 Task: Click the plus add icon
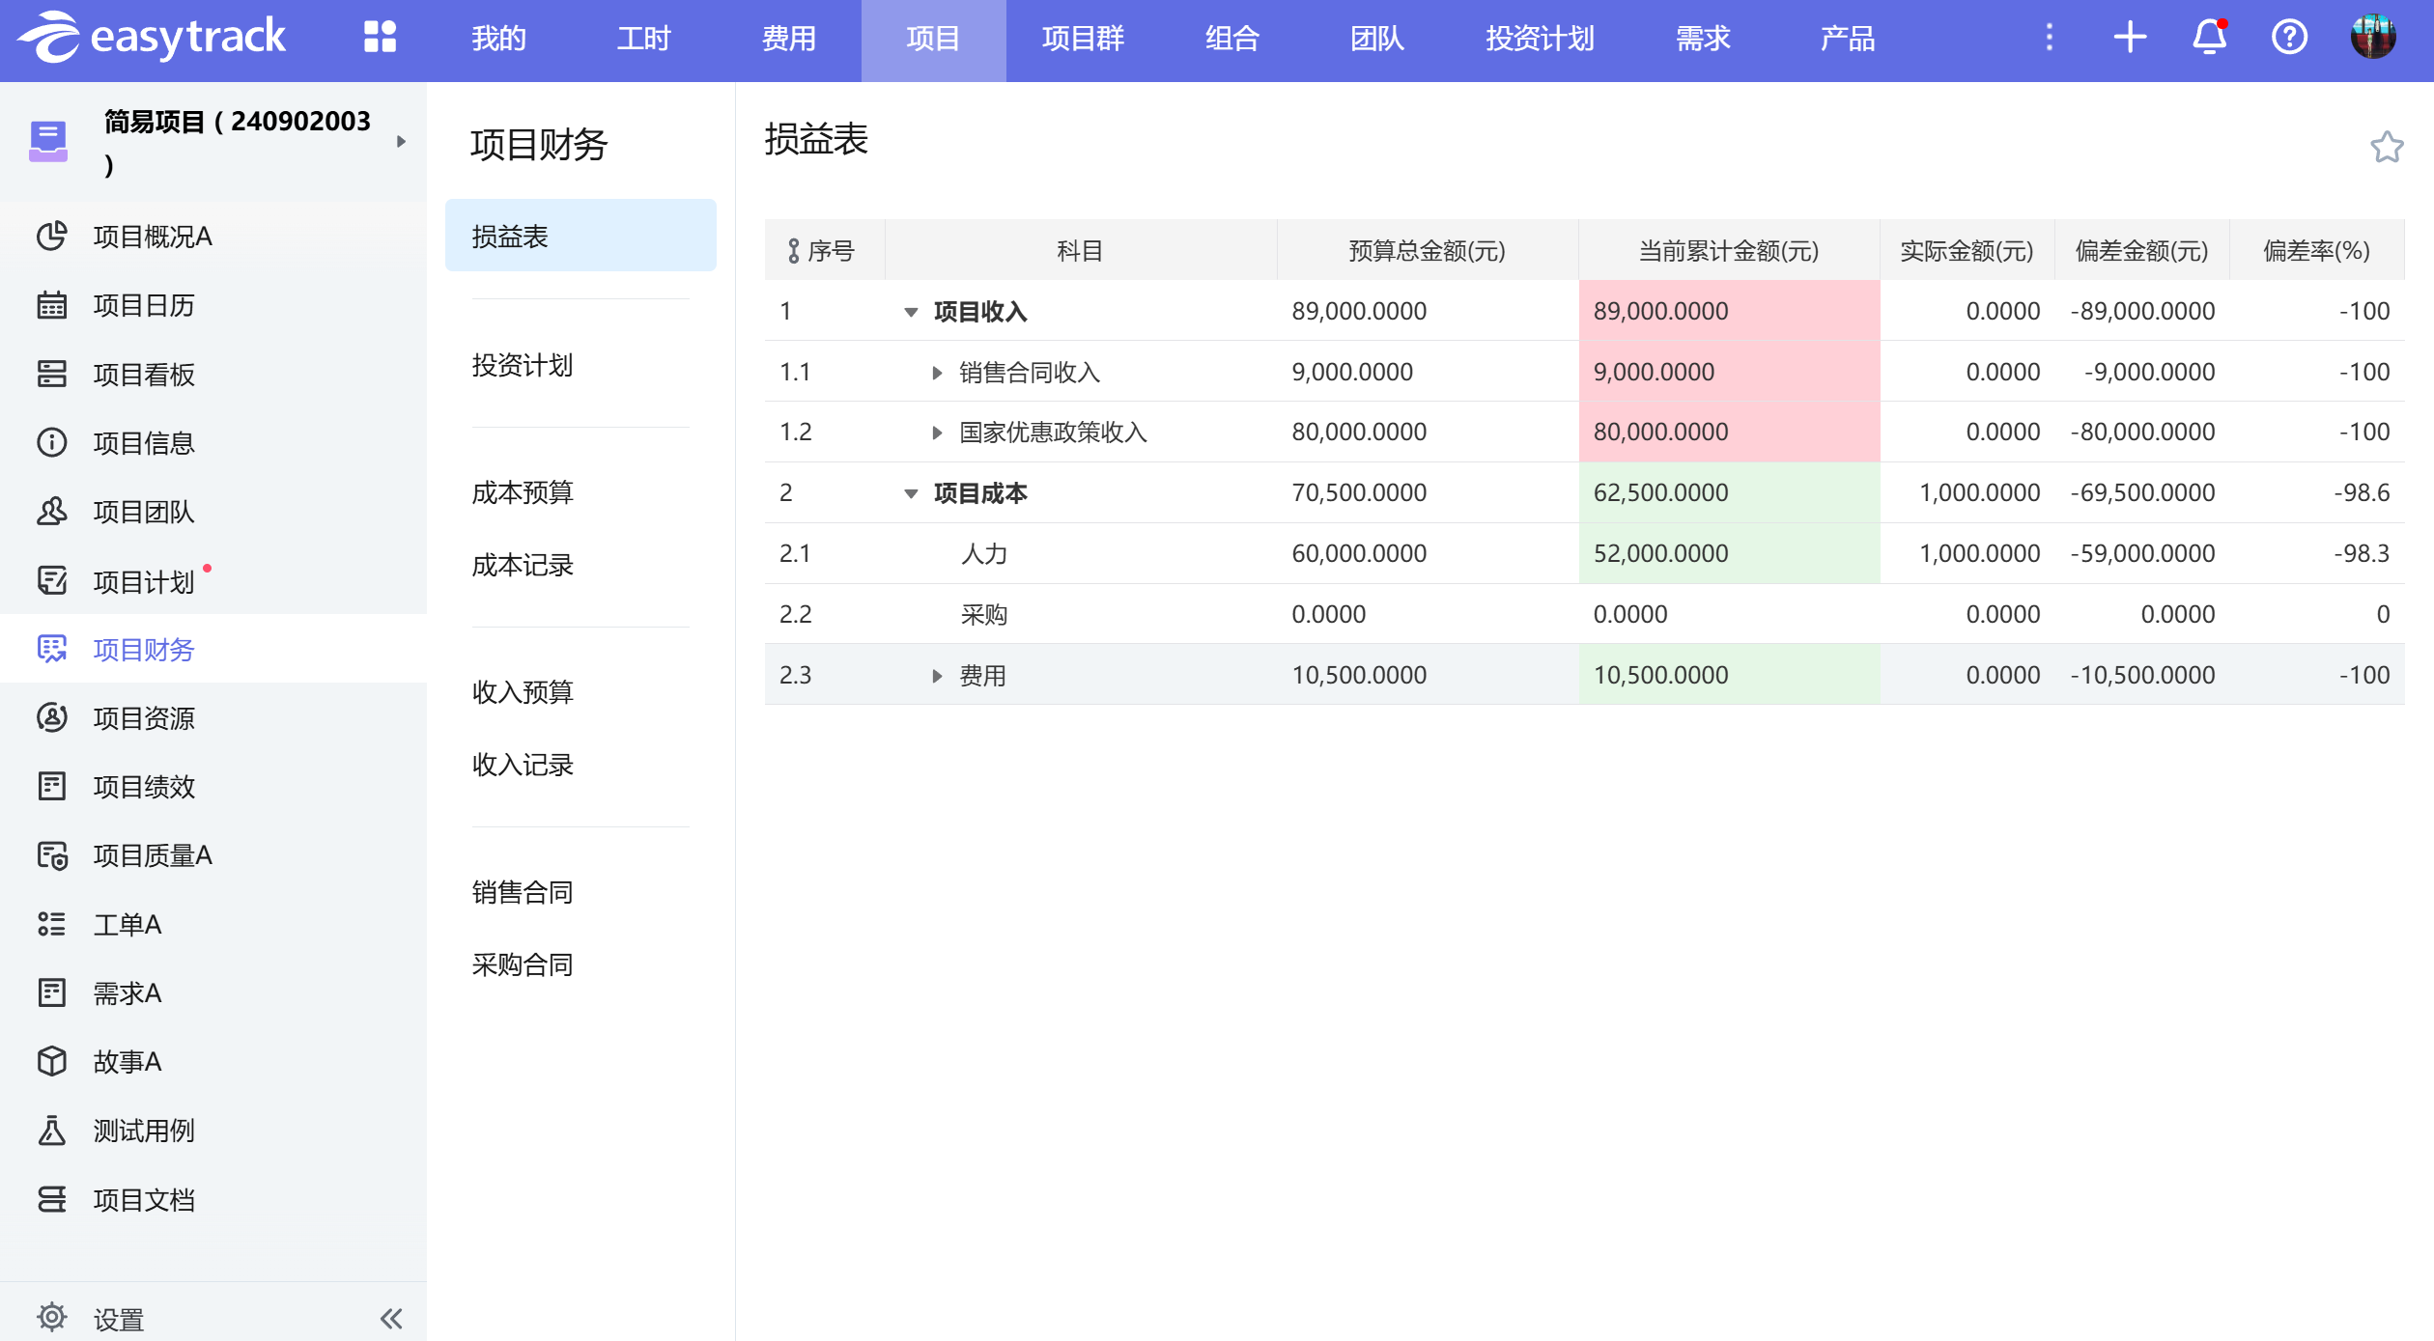(2130, 38)
